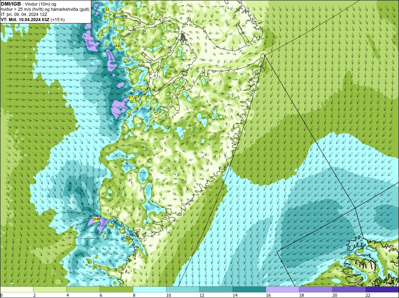The width and height of the screenshot is (399, 298).
Task: Click the 'VT: Mið. 10.04.2024 03Z' line
Action: [x=25, y=20]
